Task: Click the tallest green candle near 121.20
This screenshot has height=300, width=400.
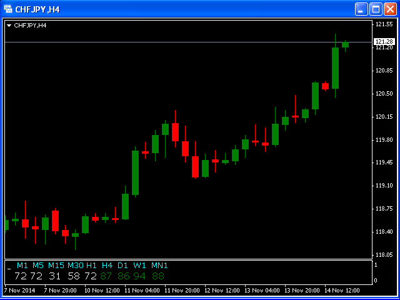Action: [335, 67]
